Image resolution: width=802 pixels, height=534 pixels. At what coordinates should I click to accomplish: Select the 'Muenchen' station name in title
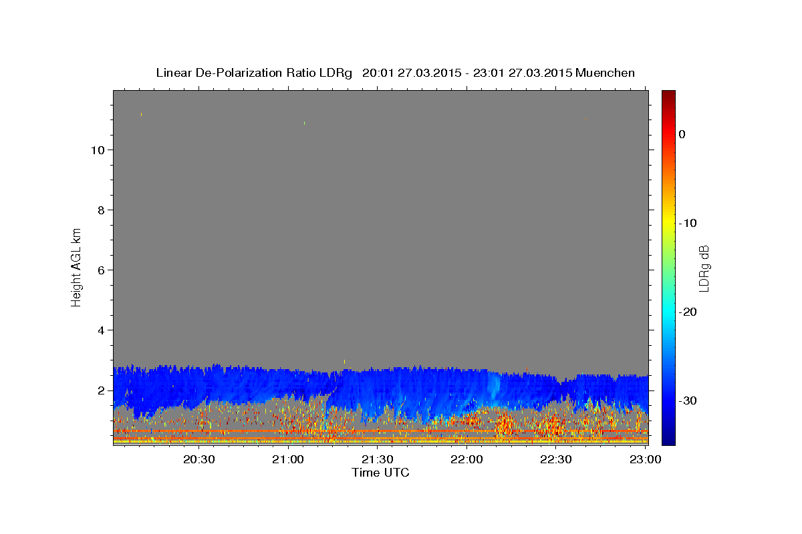pyautogui.click(x=605, y=73)
